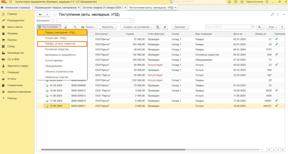Open Создать на основании dropdown
This screenshot has width=288, height=154.
137,27
